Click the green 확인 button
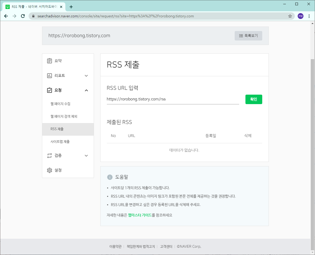 click(254, 99)
